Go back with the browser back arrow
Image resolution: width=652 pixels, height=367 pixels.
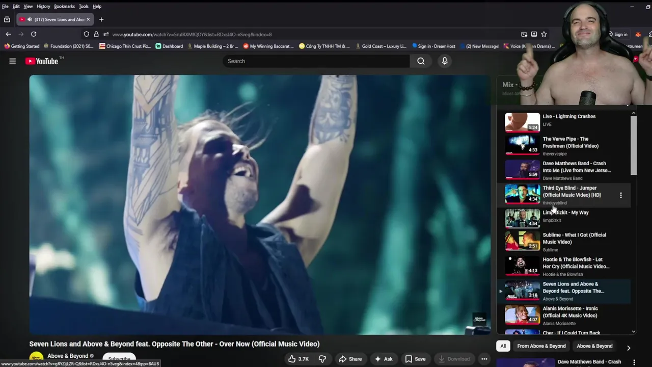click(x=8, y=34)
